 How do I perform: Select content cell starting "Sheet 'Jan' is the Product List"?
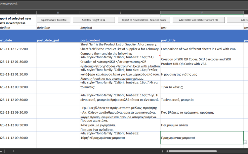pyautogui.click(x=120, y=49)
